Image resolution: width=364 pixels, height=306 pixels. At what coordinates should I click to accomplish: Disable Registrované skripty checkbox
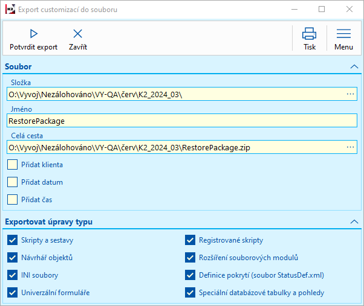point(190,240)
